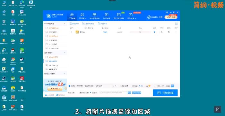The height and width of the screenshot is (116, 225).
Task: Toggle the border checkbox left of watermark settings
Action: (121, 86)
